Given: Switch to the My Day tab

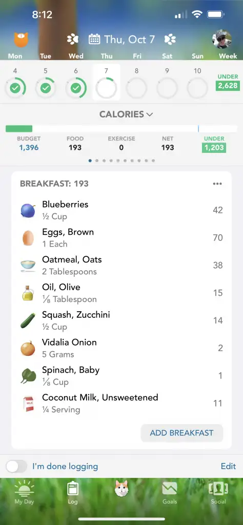Looking at the screenshot, I should pyautogui.click(x=24, y=492).
